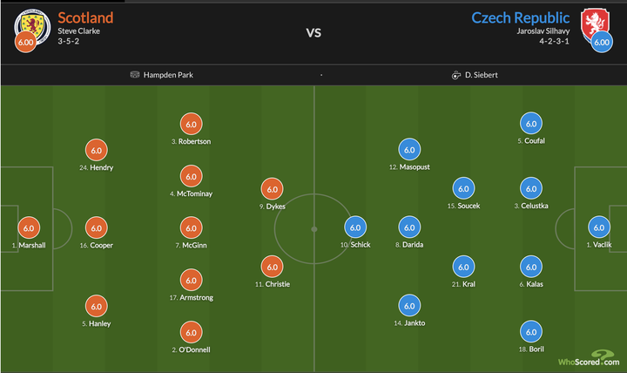Click referee D. Siebert's name
This screenshot has width=627, height=373.
pyautogui.click(x=480, y=75)
